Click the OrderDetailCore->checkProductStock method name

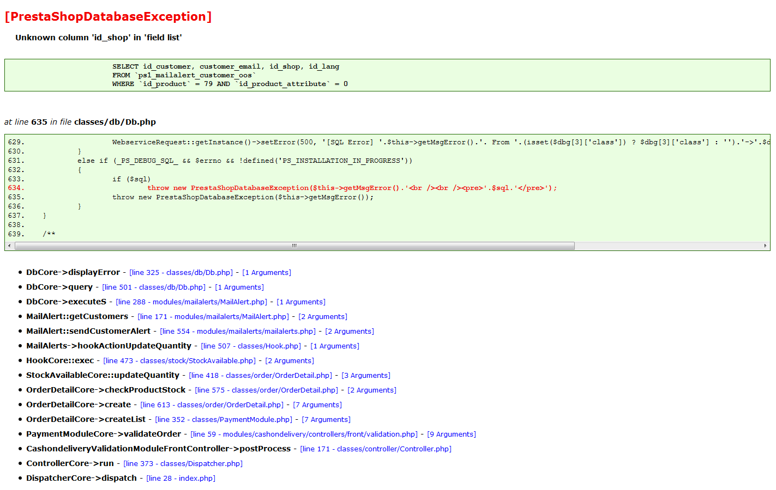coord(106,390)
